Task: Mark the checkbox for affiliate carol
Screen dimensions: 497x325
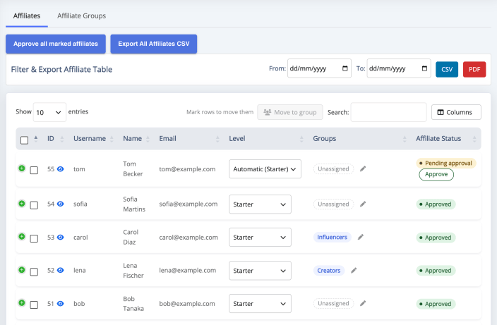Action: [34, 238]
